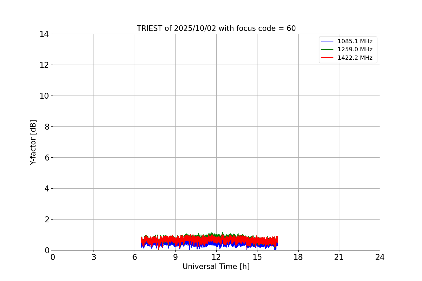Select the 1085.1 MHz legend label
422x281 pixels.
[x=355, y=41]
